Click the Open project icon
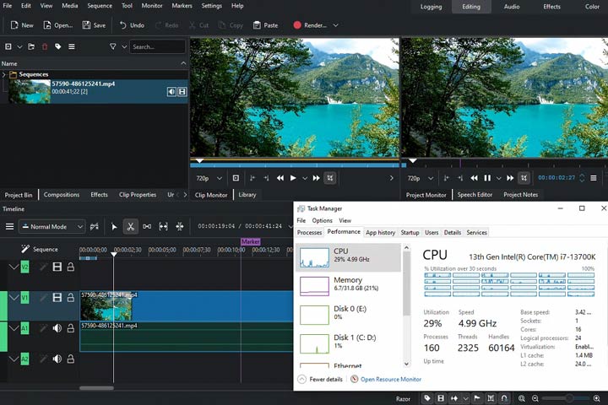Viewport: 608px width, 405px height. [x=47, y=25]
